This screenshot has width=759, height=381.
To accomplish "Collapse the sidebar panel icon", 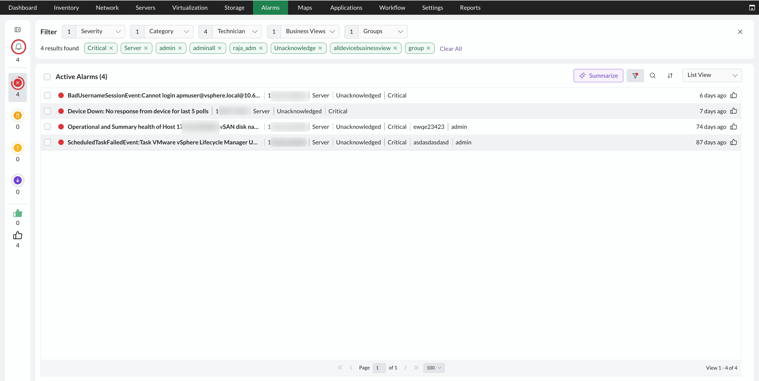I will pyautogui.click(x=18, y=30).
